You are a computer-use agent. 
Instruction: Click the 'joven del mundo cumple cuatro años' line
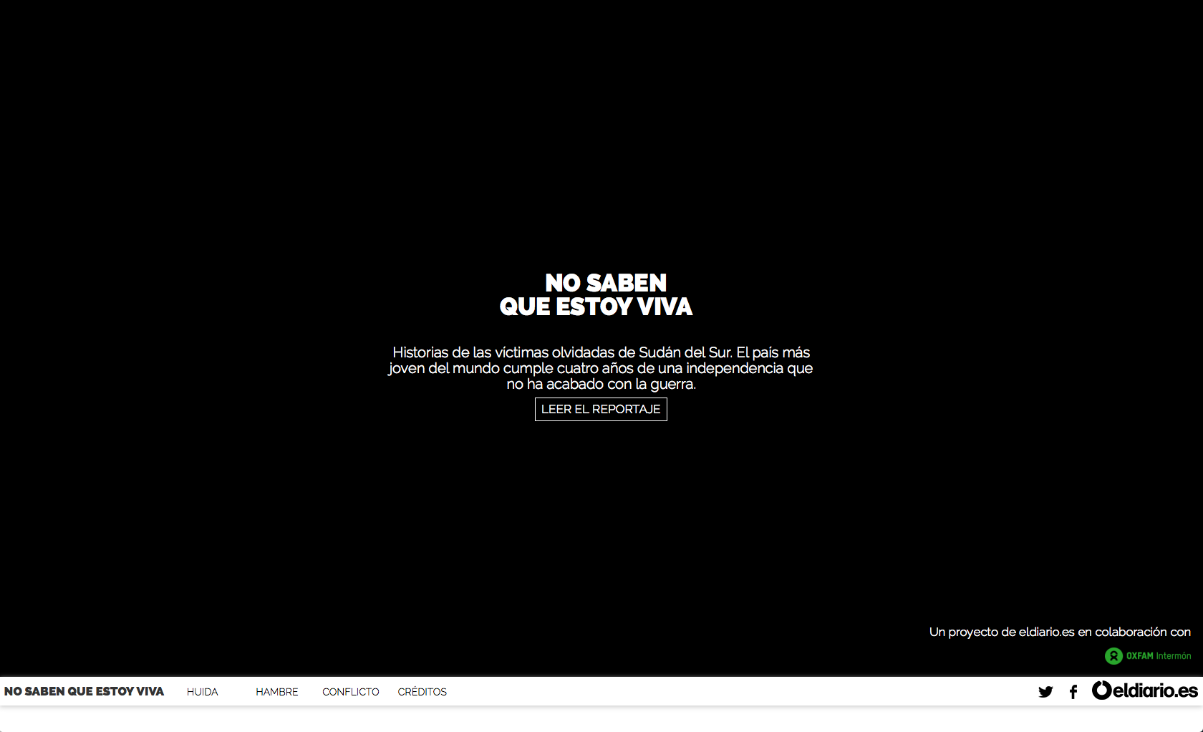coord(601,369)
